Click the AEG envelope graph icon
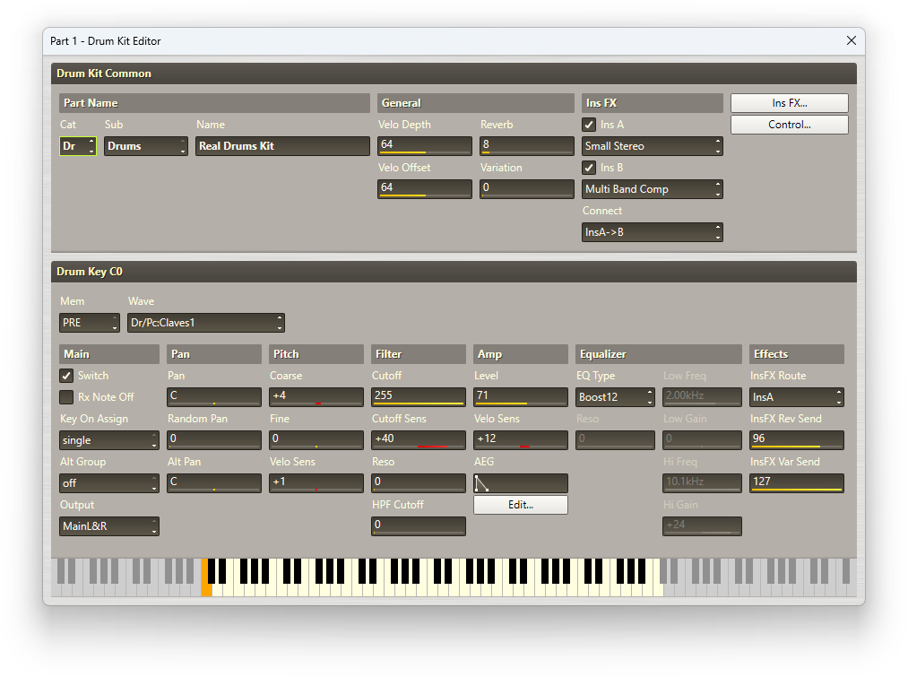Screen dimensions: 908x677 (482, 483)
